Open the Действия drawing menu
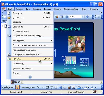This screenshot has height=96, width=104. coord(9,87)
